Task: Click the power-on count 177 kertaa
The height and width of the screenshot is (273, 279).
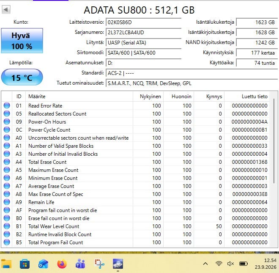Action: pos(257,53)
